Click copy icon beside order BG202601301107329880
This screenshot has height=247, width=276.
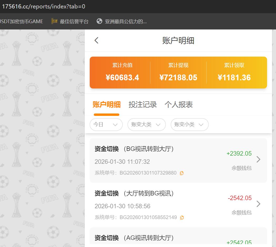click(181, 173)
